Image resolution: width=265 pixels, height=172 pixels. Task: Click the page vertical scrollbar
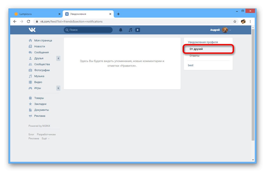click(253, 85)
